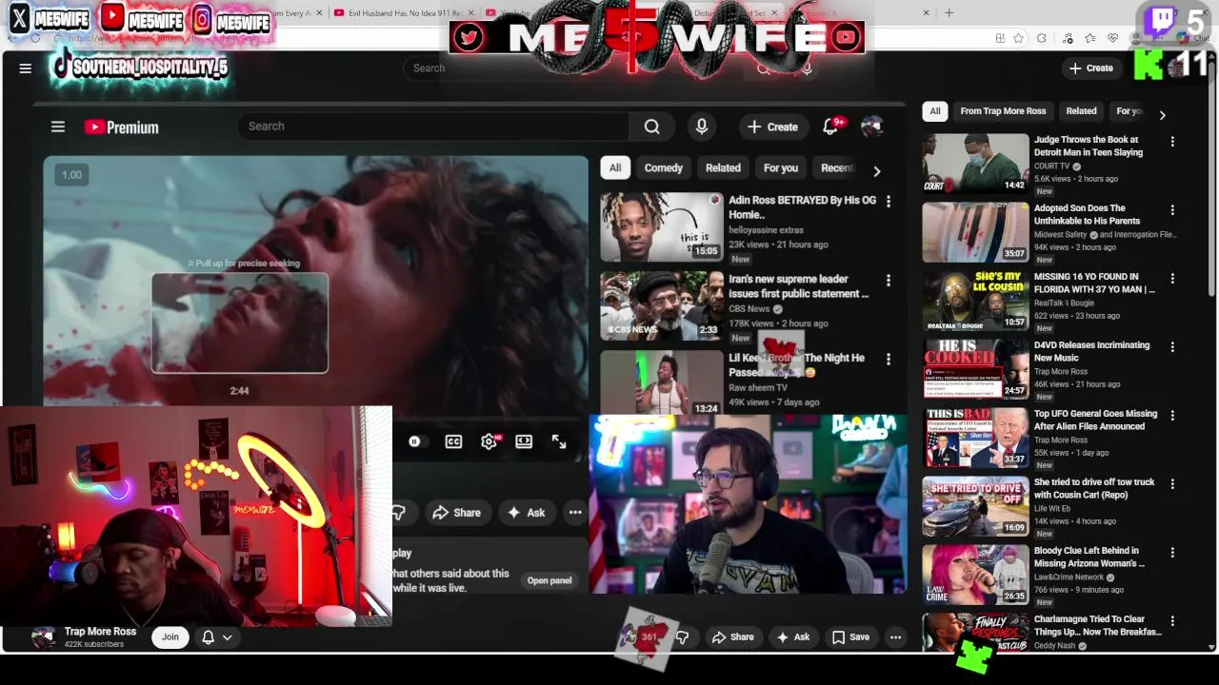Viewport: 1219px width, 685px height.
Task: Open the player settings gear
Action: point(489,441)
